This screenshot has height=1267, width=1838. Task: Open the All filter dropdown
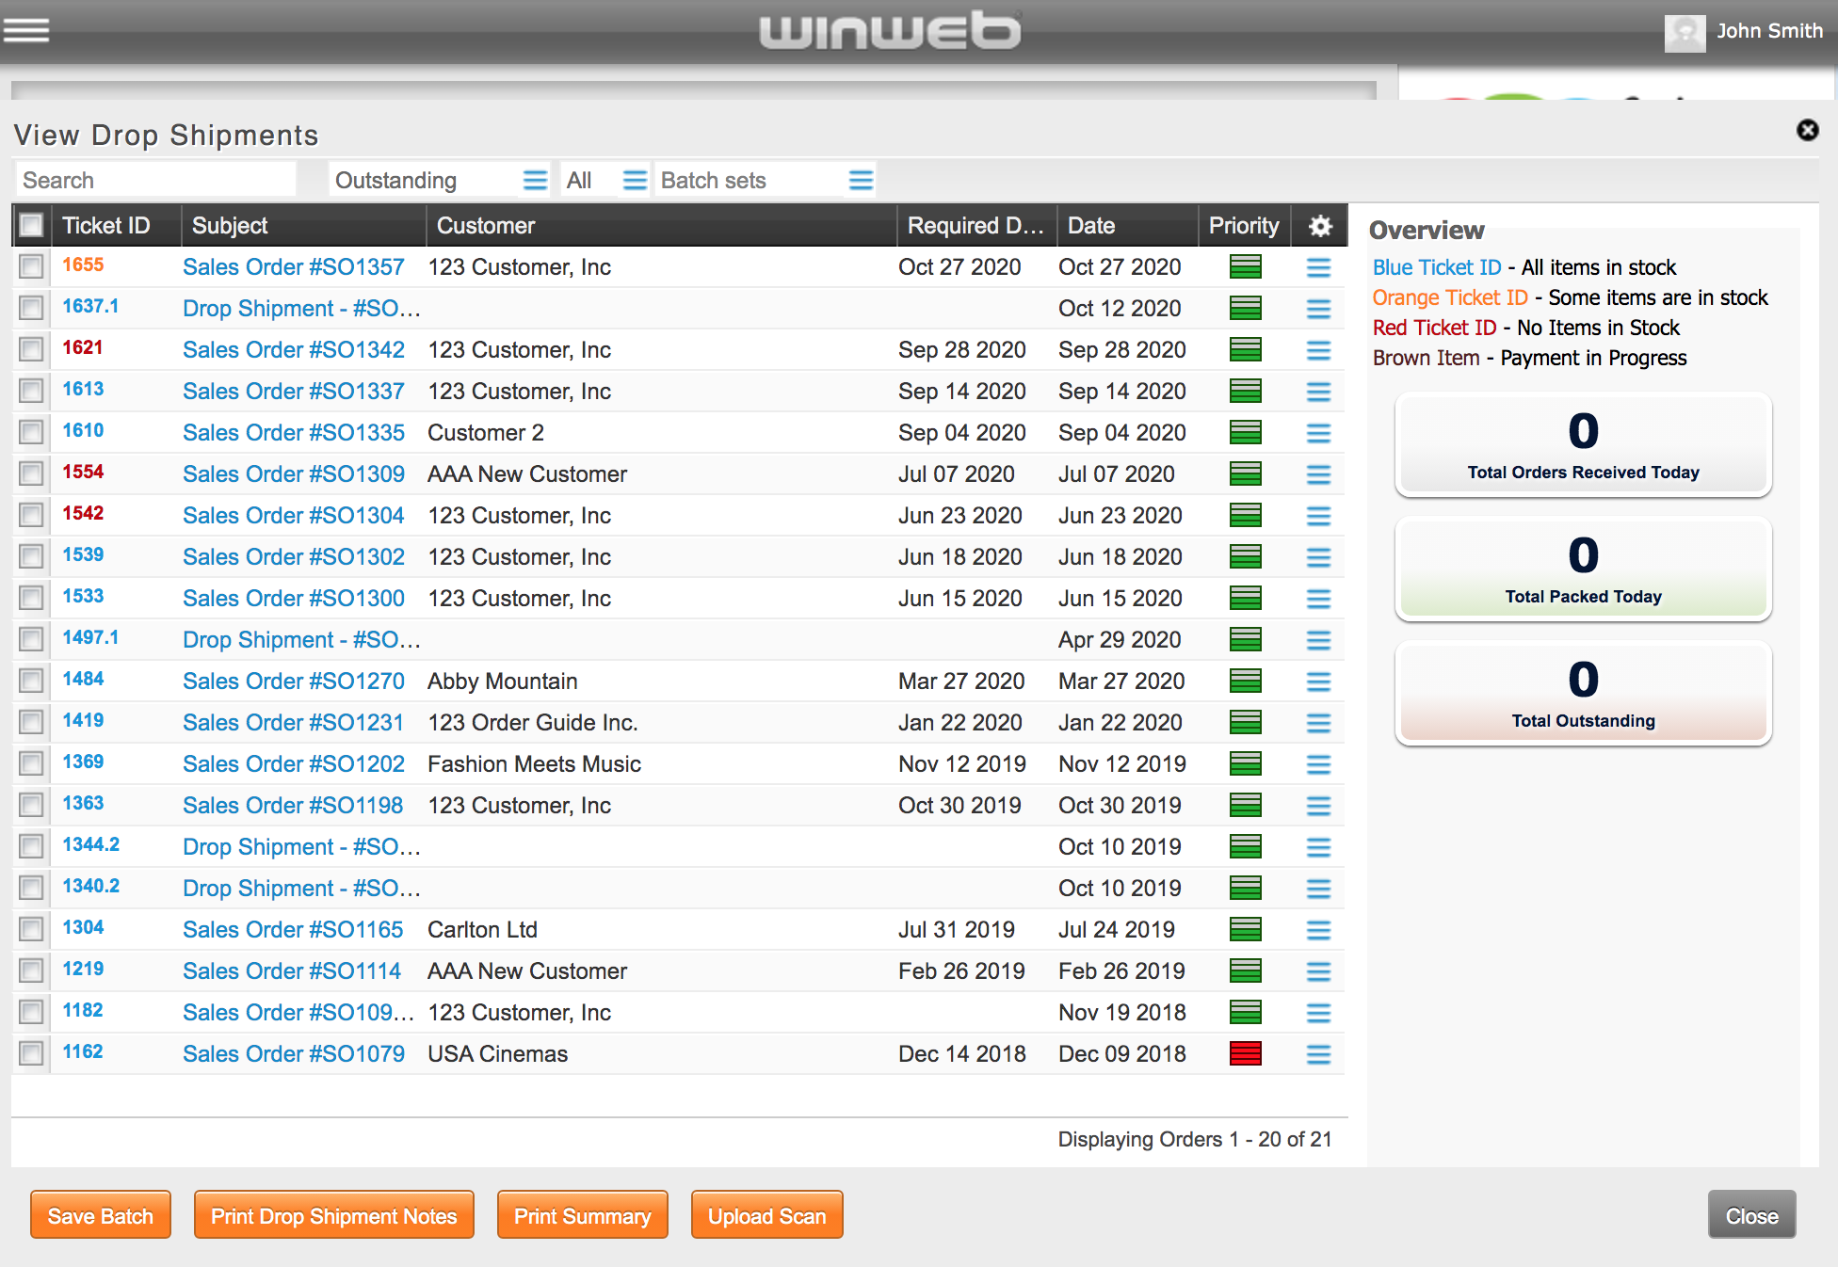[635, 180]
